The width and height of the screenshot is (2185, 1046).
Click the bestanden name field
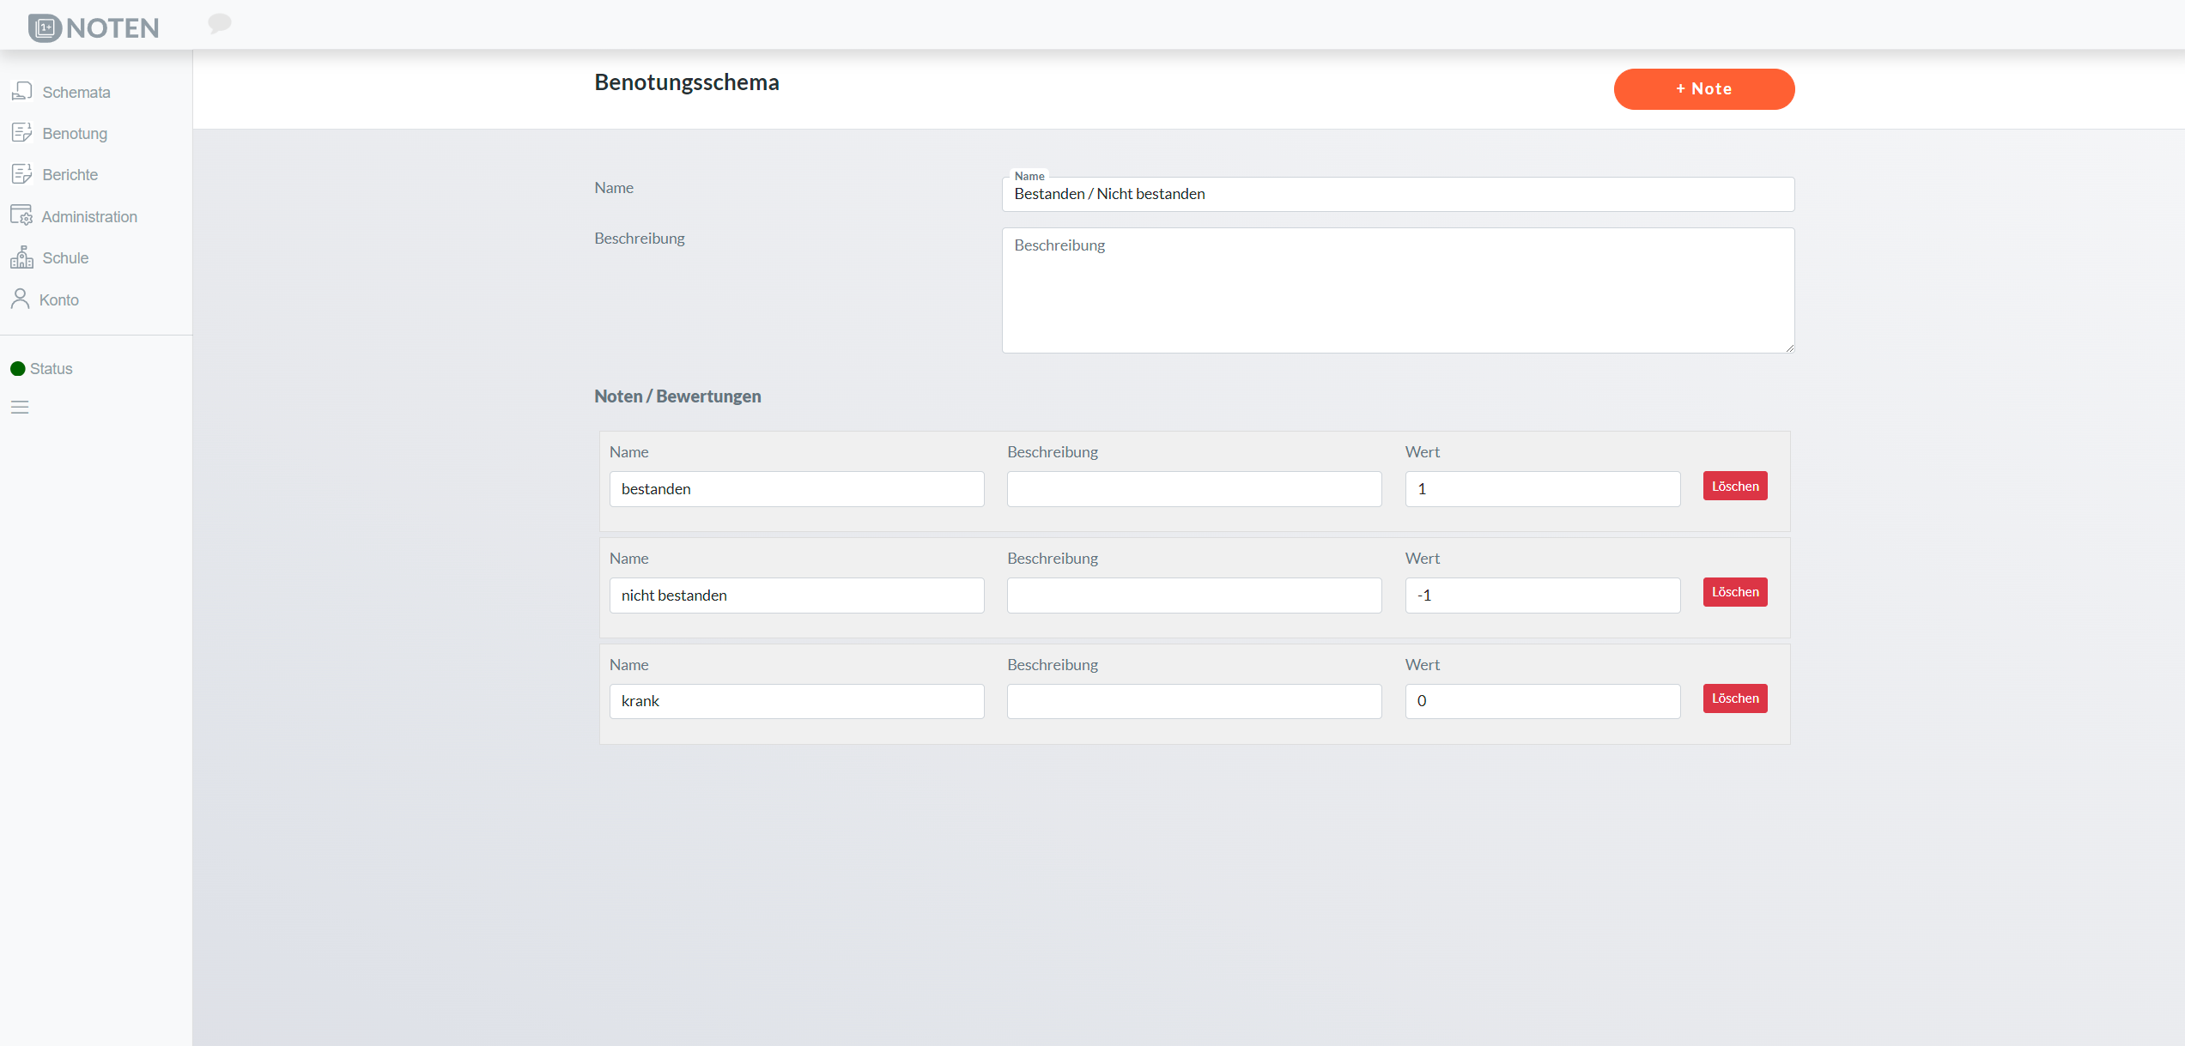click(797, 489)
